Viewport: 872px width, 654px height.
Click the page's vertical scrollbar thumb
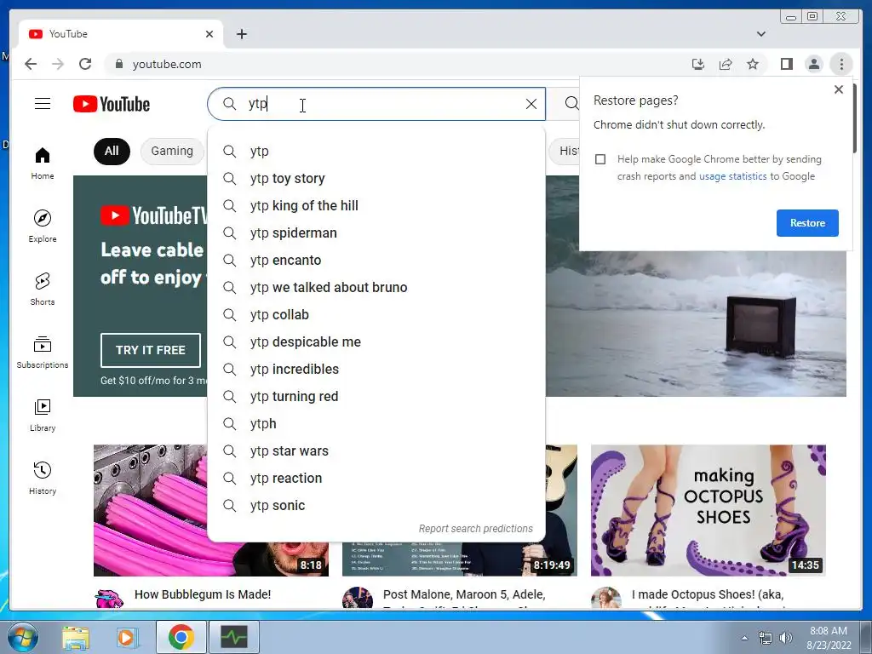855,118
